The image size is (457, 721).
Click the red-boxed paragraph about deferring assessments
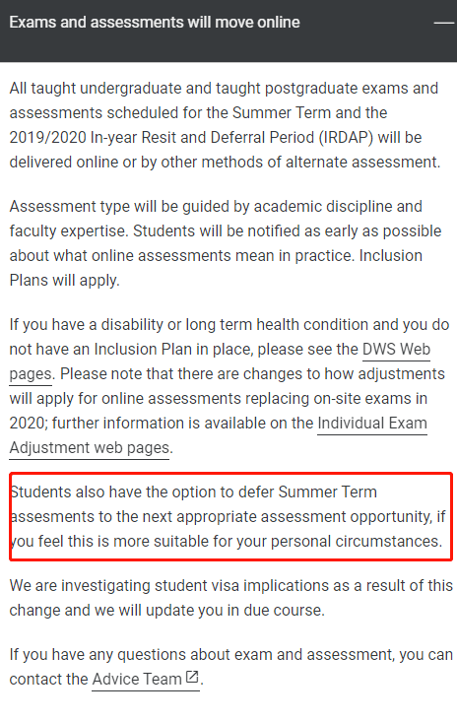pyautogui.click(x=228, y=517)
